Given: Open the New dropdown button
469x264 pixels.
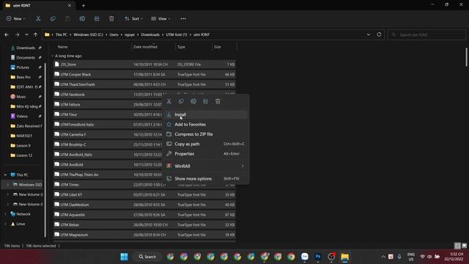Looking at the screenshot, I should 16,19.
